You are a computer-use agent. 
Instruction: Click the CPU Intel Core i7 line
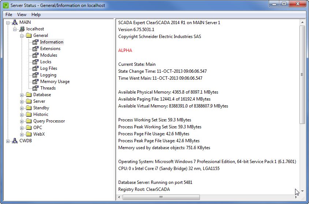(x=169, y=169)
